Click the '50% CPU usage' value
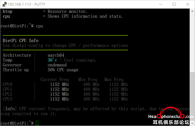The height and width of the screenshot is (126, 195). [63, 70]
